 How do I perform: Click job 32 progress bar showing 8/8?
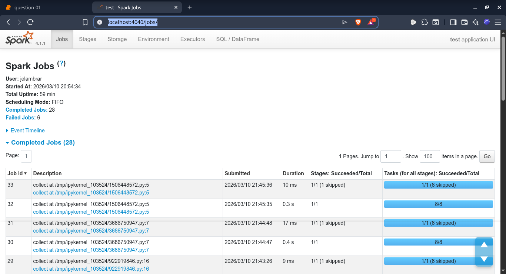(439, 204)
